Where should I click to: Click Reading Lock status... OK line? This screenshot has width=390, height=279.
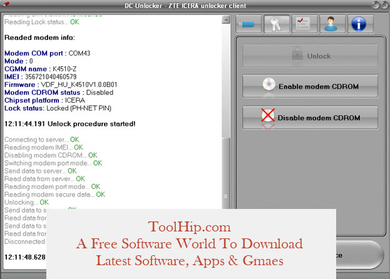(42, 22)
